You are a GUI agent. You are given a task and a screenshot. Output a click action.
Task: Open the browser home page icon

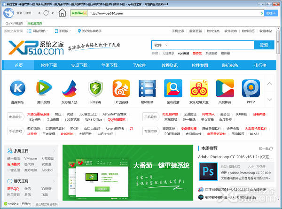point(62,13)
